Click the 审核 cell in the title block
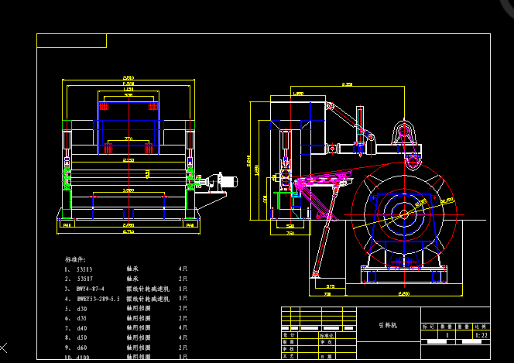This screenshot has width=514, height=363. pos(289,349)
